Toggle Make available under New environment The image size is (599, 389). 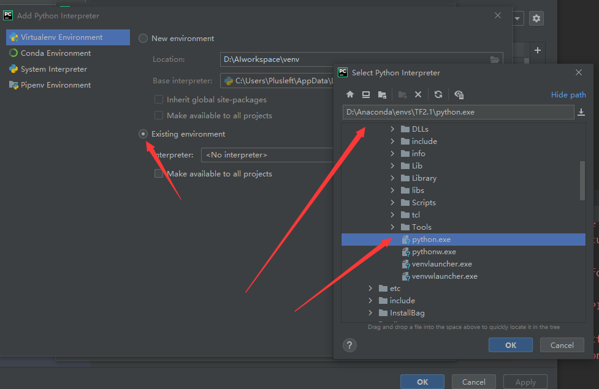159,115
